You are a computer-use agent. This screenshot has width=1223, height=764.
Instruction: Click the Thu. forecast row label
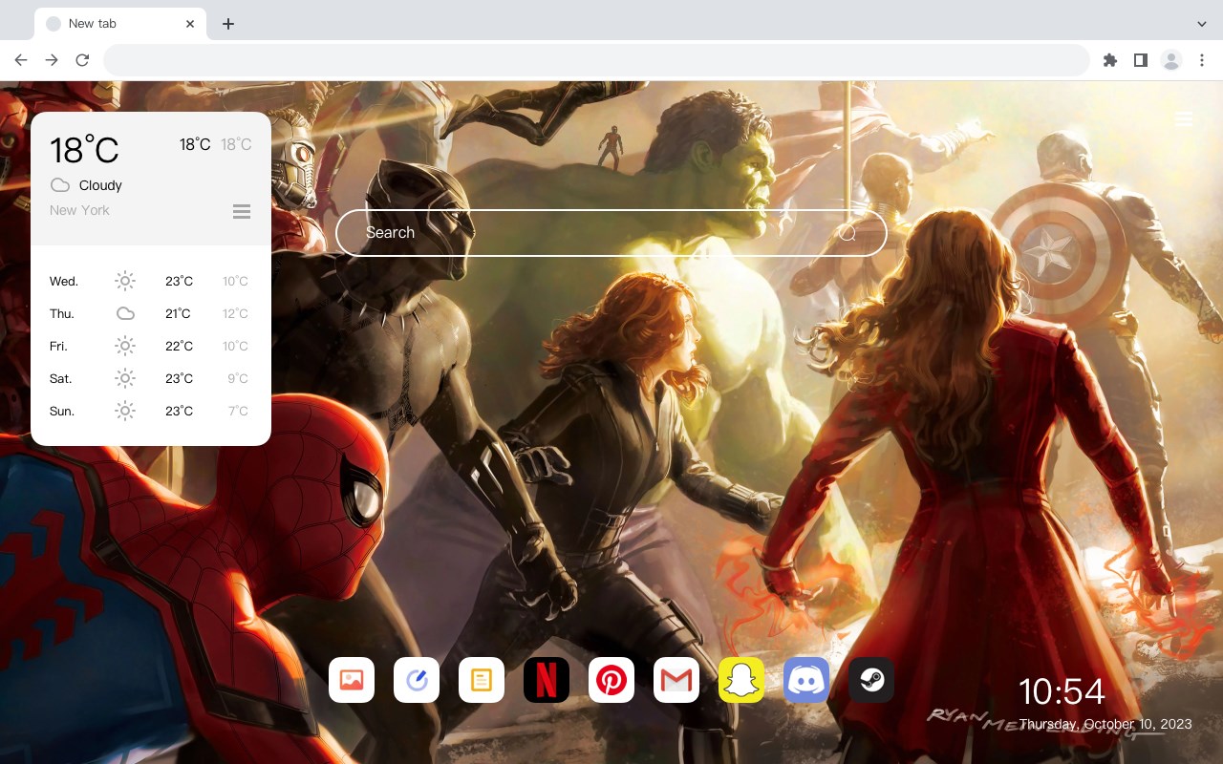[62, 313]
